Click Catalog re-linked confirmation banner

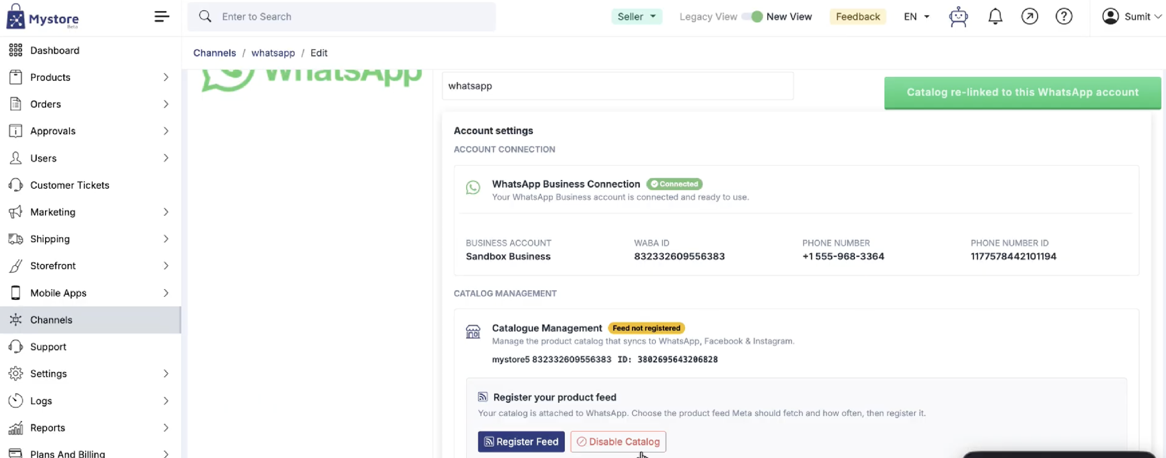1022,92
